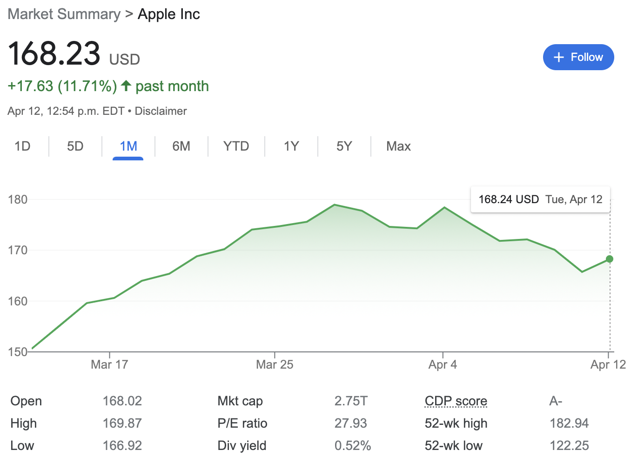The image size is (631, 463).
Task: Click the Follow button with plus icon
Action: pyautogui.click(x=578, y=57)
